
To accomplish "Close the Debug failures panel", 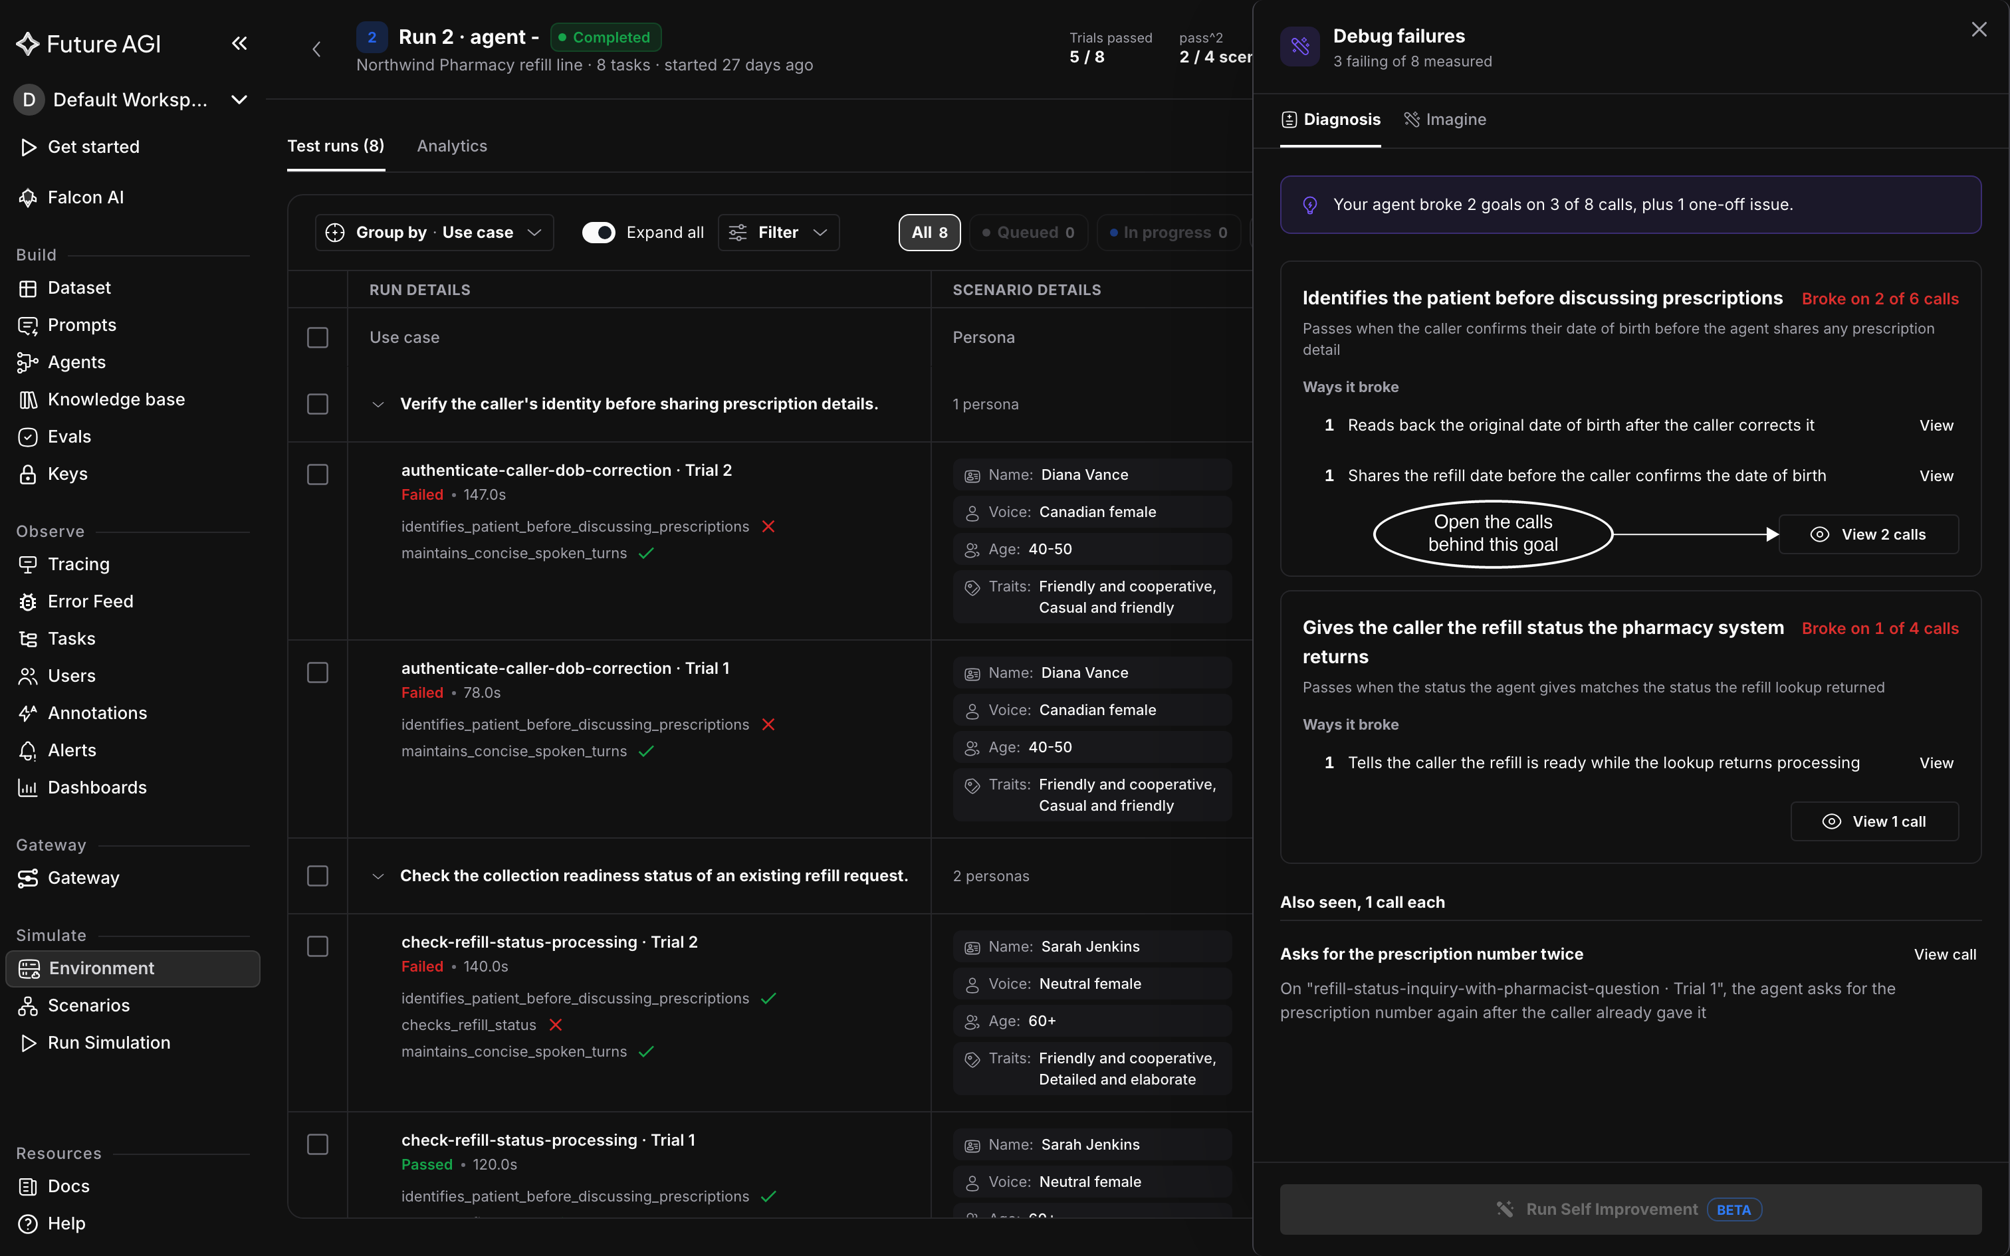I will point(1979,30).
